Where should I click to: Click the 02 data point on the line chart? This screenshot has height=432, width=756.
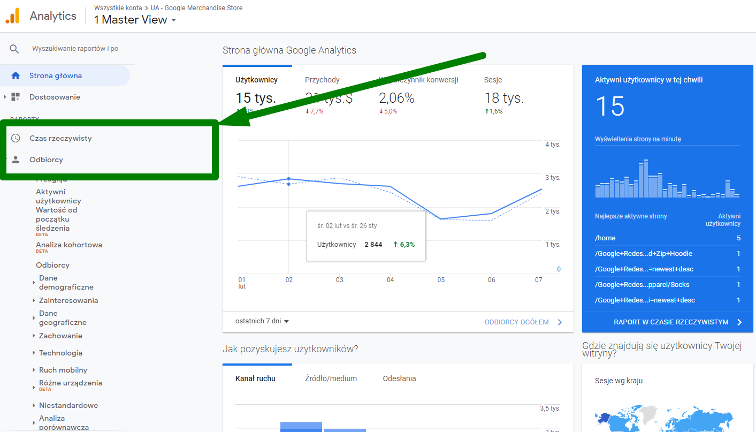point(289,179)
